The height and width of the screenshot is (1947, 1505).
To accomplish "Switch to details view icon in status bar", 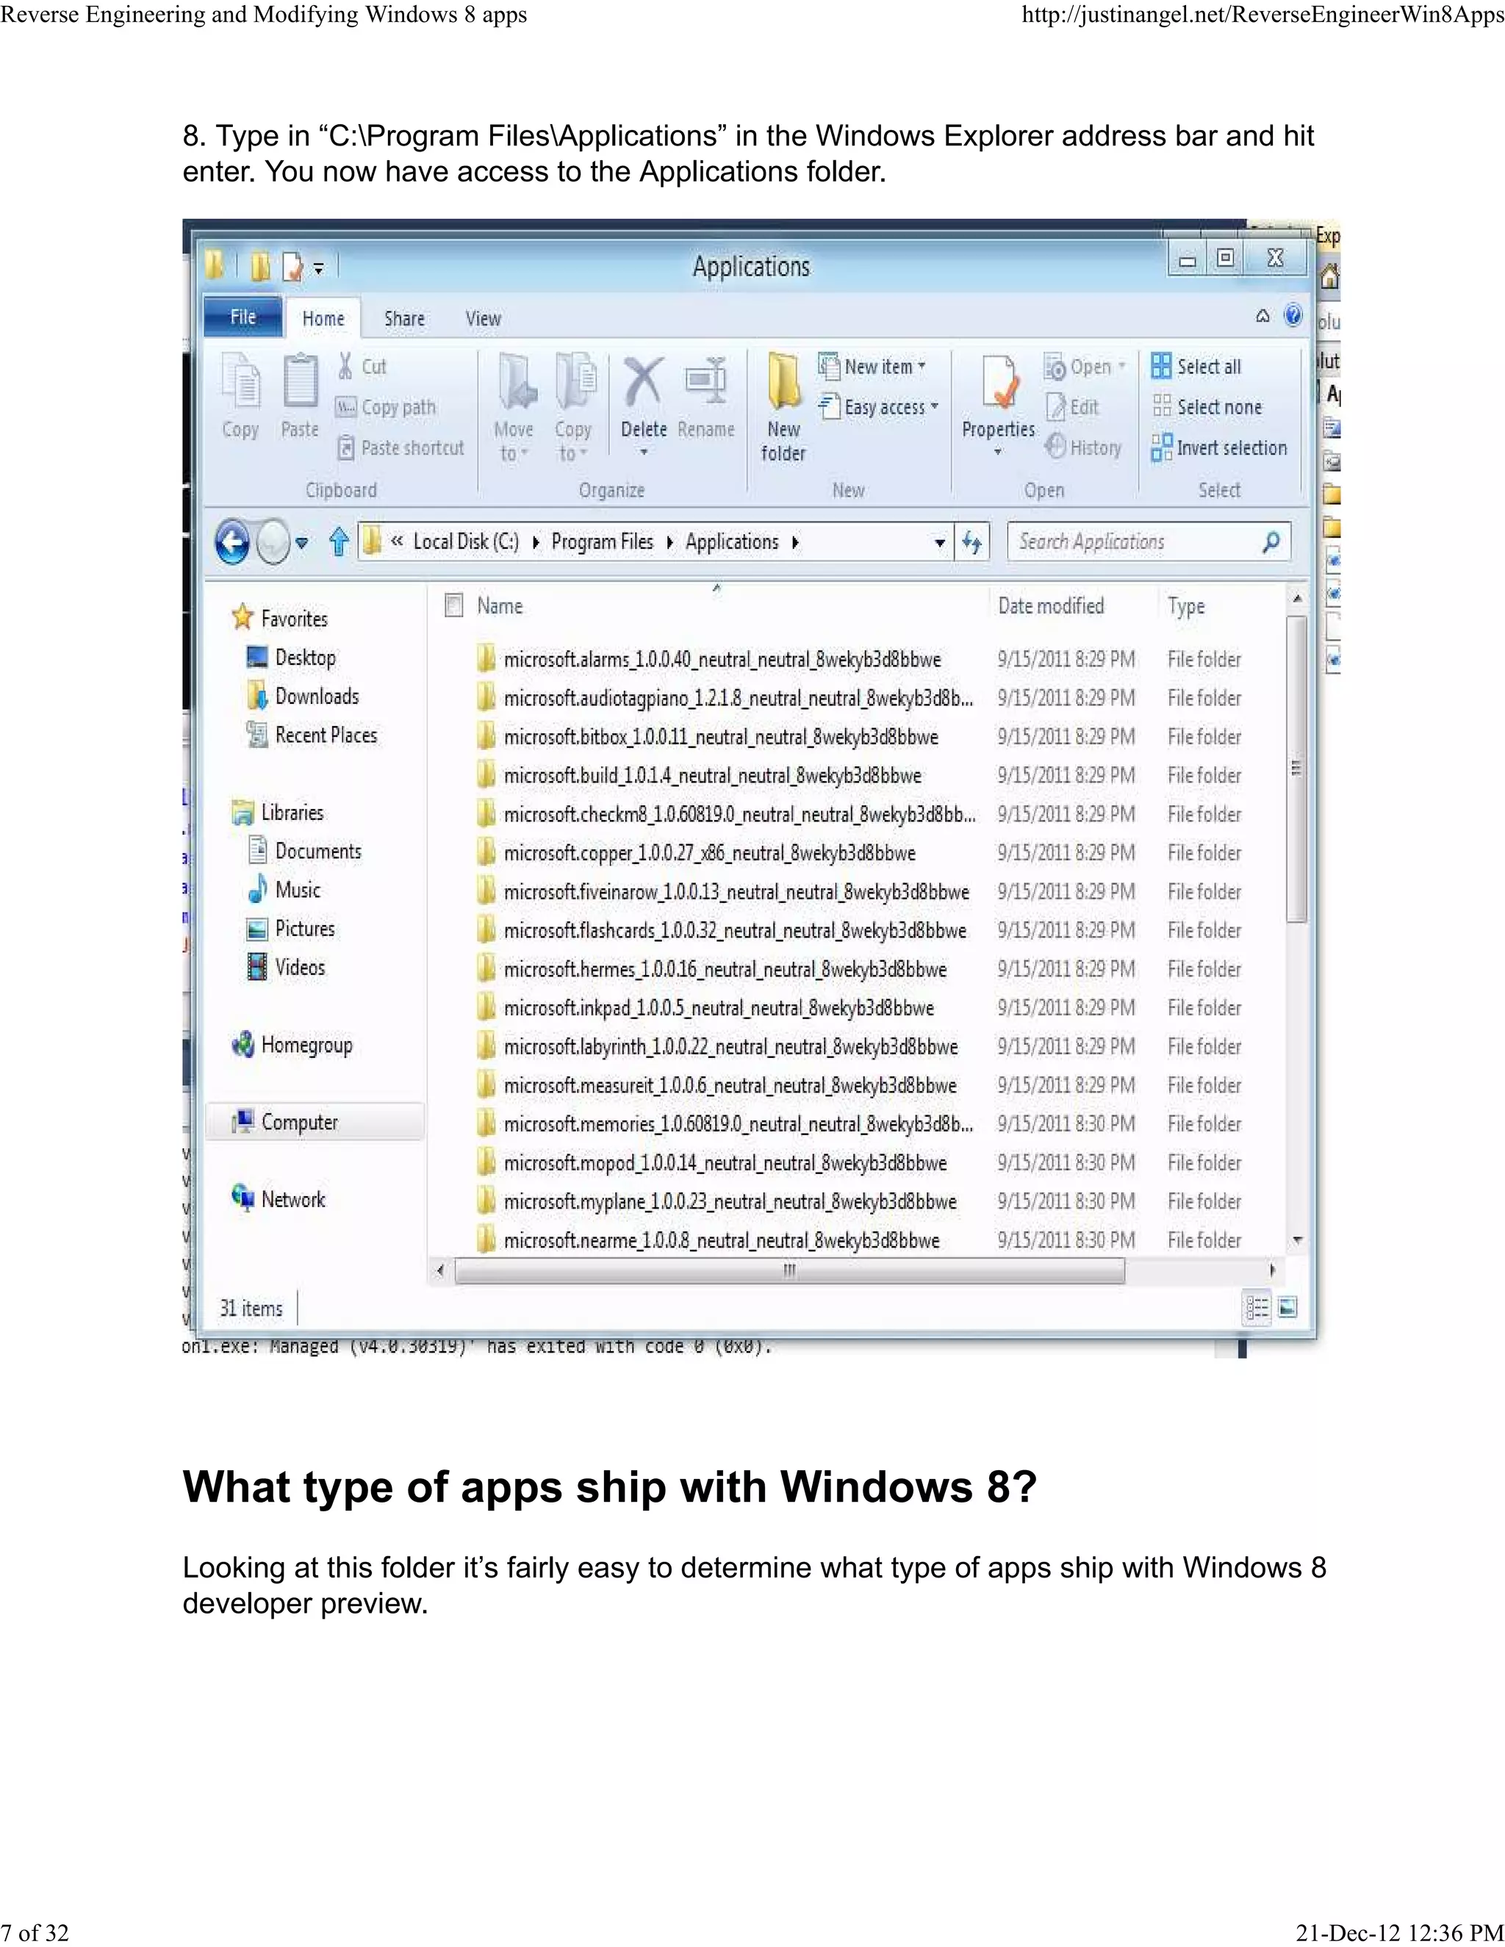I will pyautogui.click(x=1256, y=1308).
